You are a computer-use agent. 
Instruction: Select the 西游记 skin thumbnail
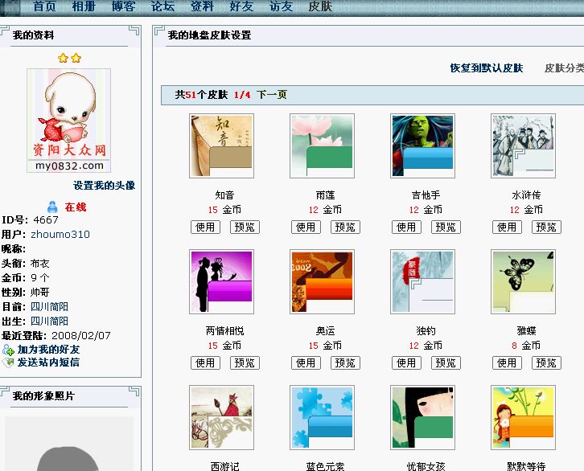(x=221, y=417)
